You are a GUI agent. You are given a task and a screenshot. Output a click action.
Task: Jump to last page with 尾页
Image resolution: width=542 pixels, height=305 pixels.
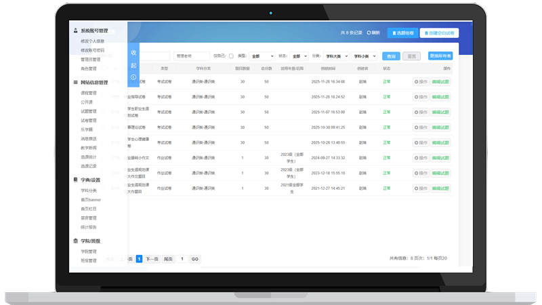[168, 259]
